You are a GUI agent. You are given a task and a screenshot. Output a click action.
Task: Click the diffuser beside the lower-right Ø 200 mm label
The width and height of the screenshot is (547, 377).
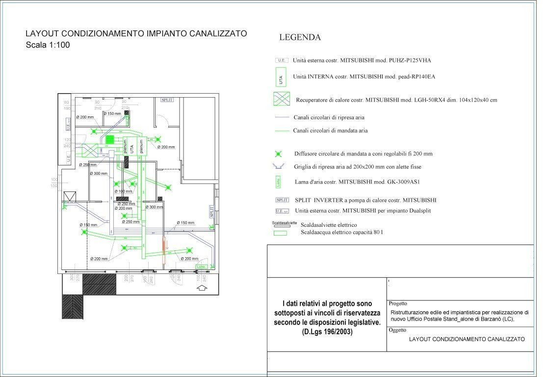tap(189, 250)
